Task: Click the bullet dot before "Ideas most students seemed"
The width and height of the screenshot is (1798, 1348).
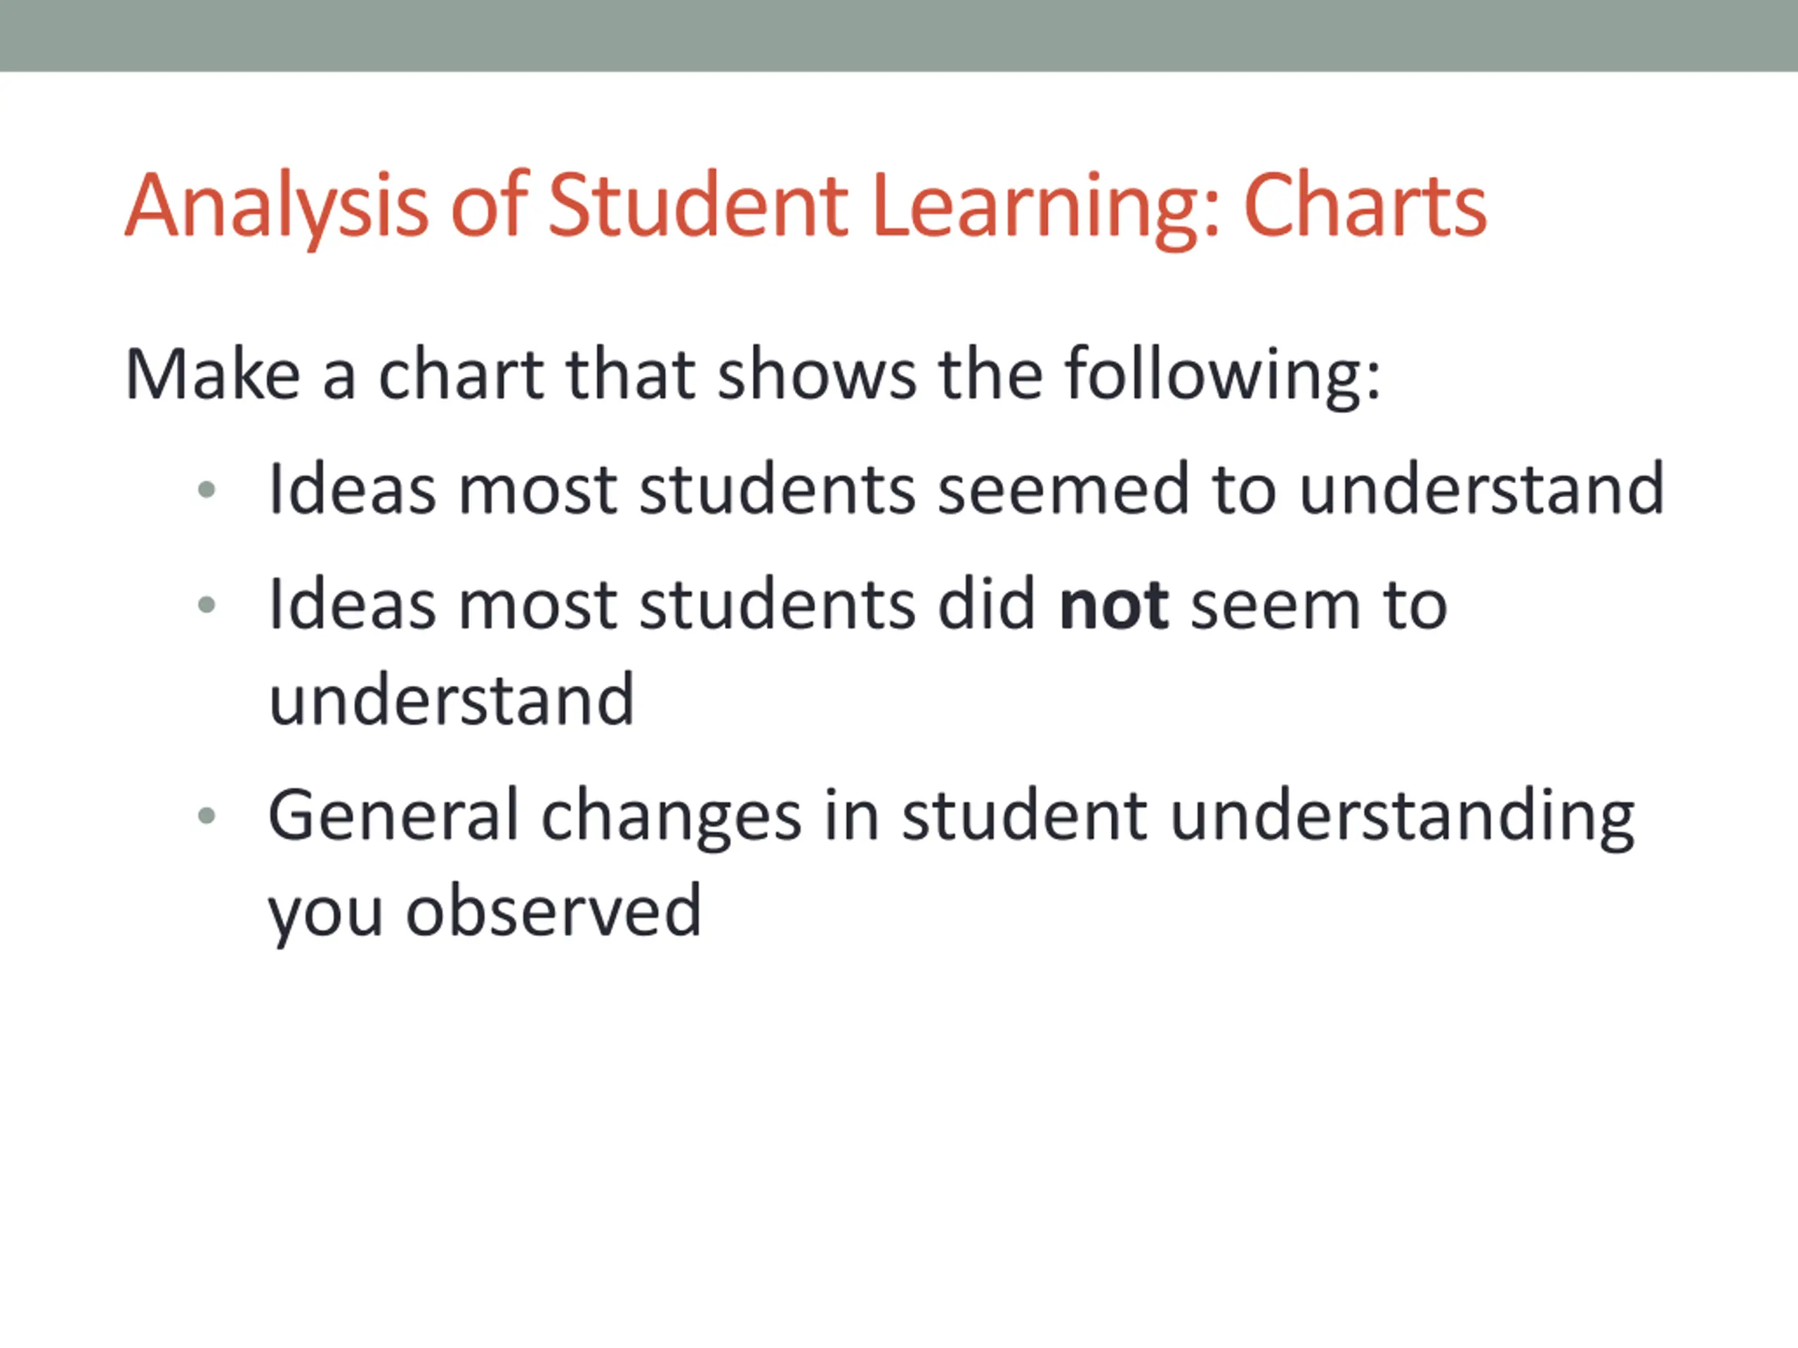Action: click(x=206, y=490)
